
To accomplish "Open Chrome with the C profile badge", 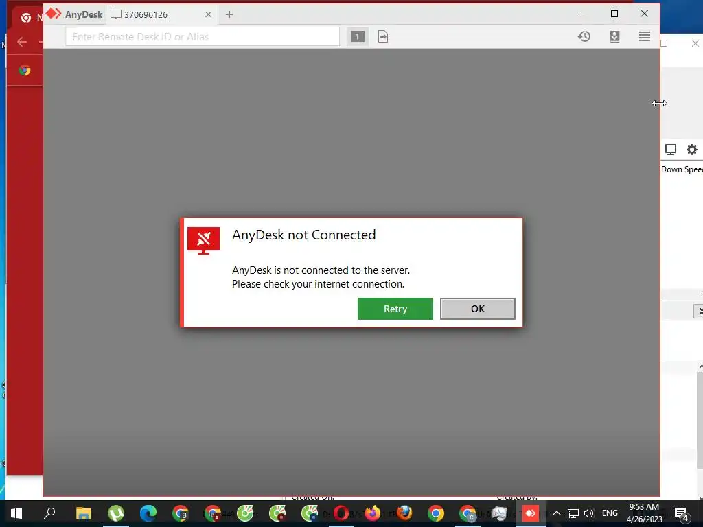I will click(468, 513).
